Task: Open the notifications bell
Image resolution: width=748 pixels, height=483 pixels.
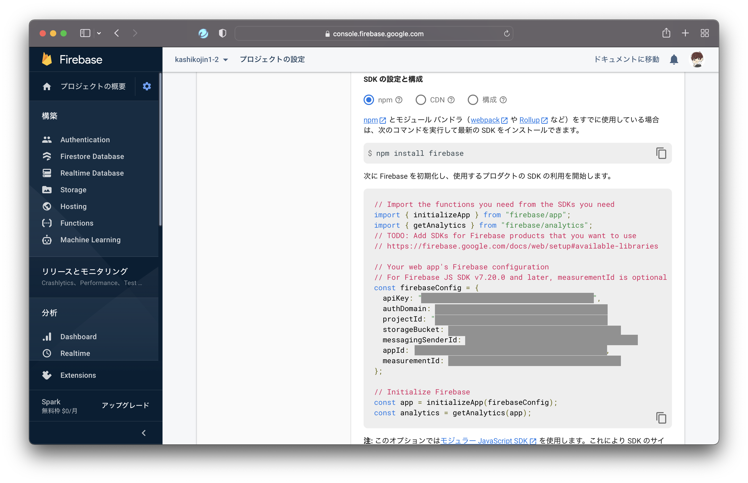Action: [x=674, y=59]
